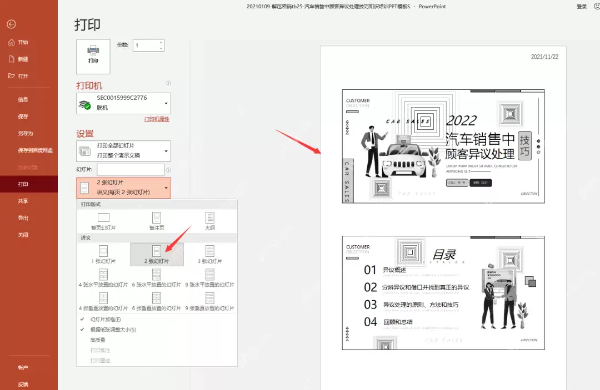Open the printer selection dropdown
The width and height of the screenshot is (600, 390).
coord(123,103)
